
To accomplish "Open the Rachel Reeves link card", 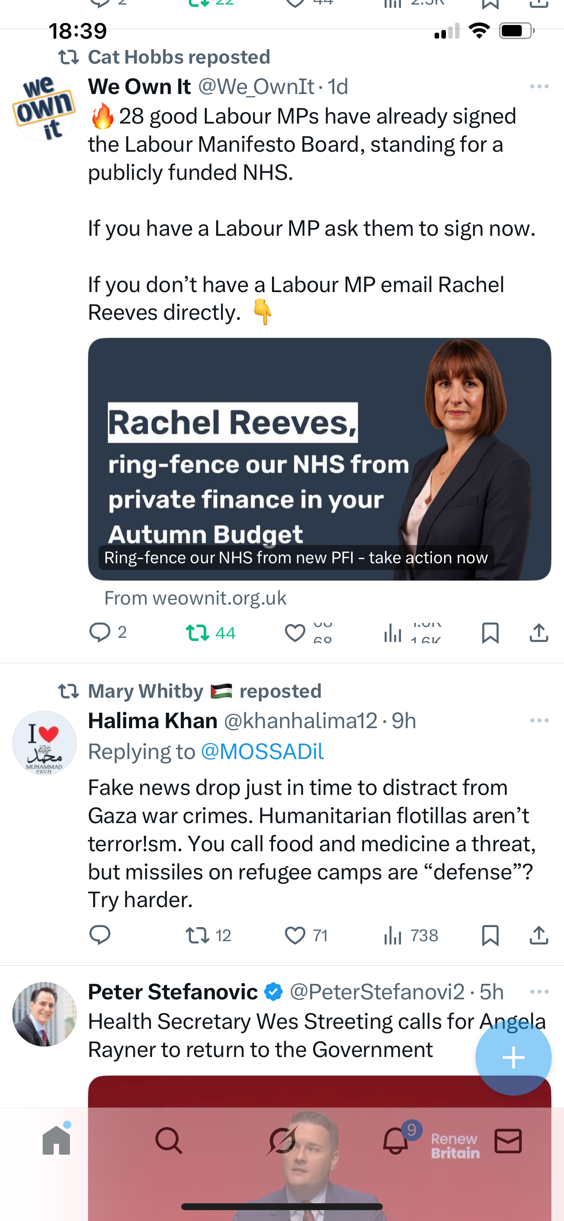I will point(319,459).
